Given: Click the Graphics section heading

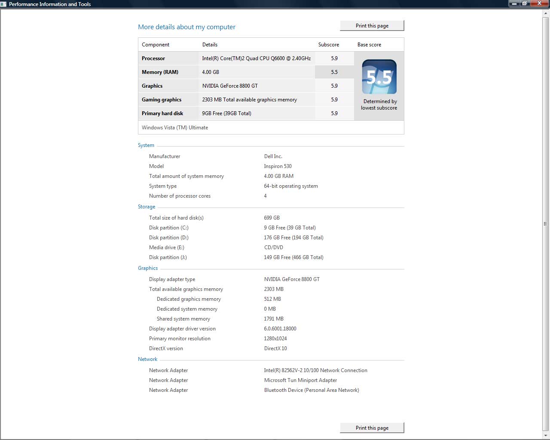Looking at the screenshot, I should pos(148,268).
